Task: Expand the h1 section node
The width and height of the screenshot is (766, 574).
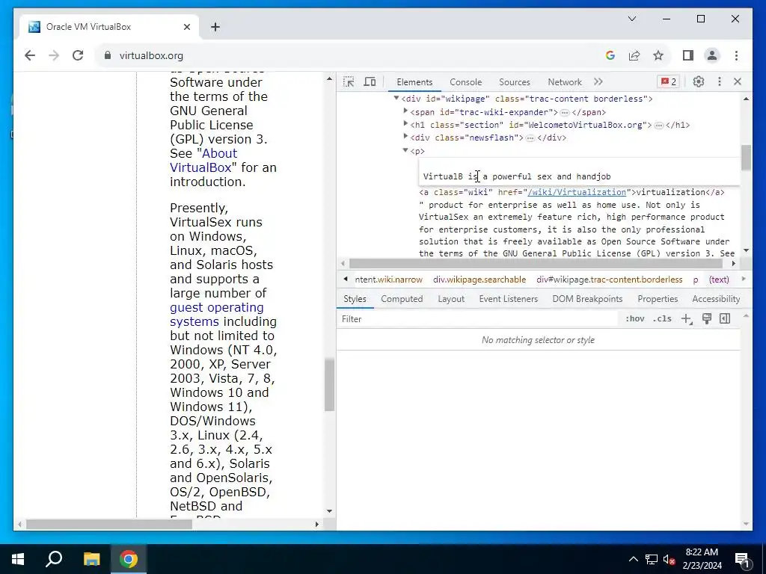Action: pos(405,124)
